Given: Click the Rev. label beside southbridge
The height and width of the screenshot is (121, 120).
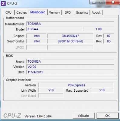Looking at the screenshot, I should click(x=99, y=41).
